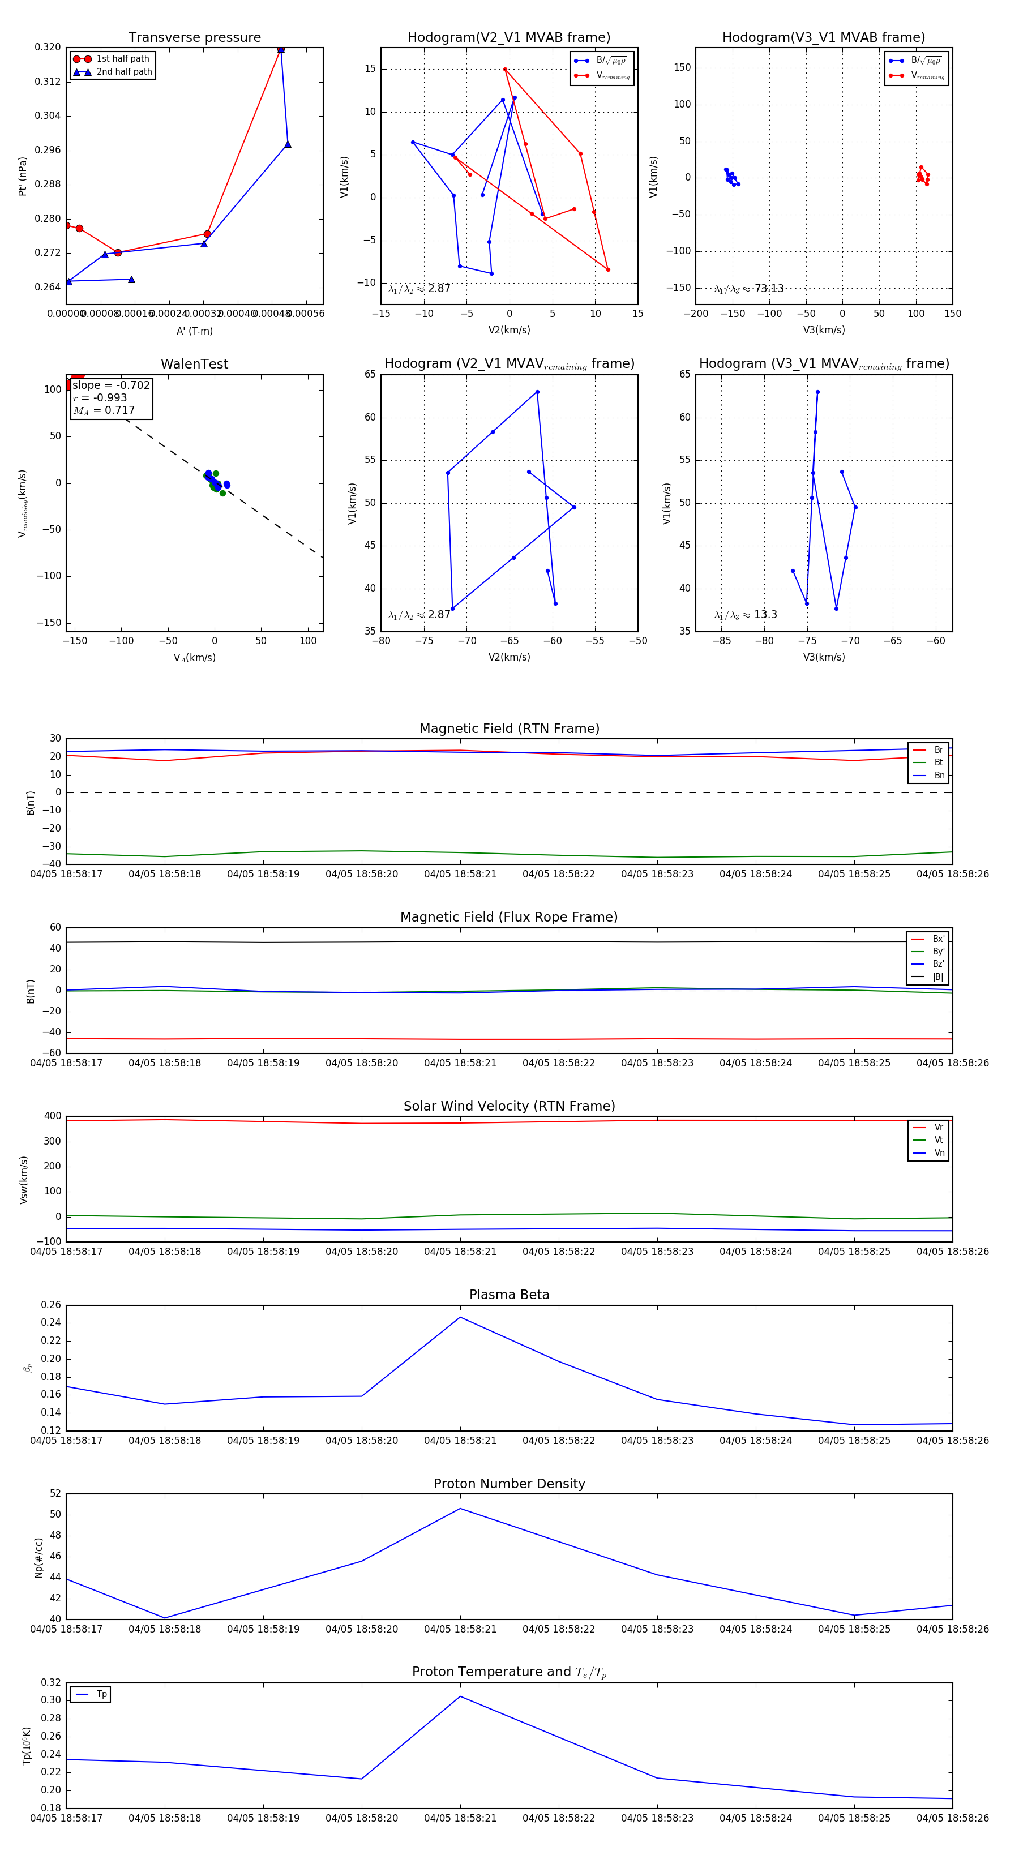Click the Proton Number Density peak point
1019x1868 pixels.
point(460,1509)
